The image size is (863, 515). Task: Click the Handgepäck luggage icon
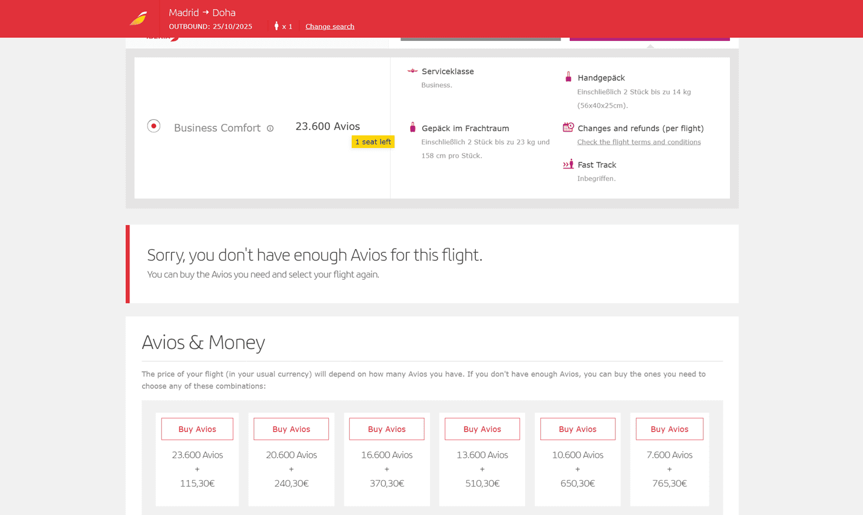tap(568, 77)
